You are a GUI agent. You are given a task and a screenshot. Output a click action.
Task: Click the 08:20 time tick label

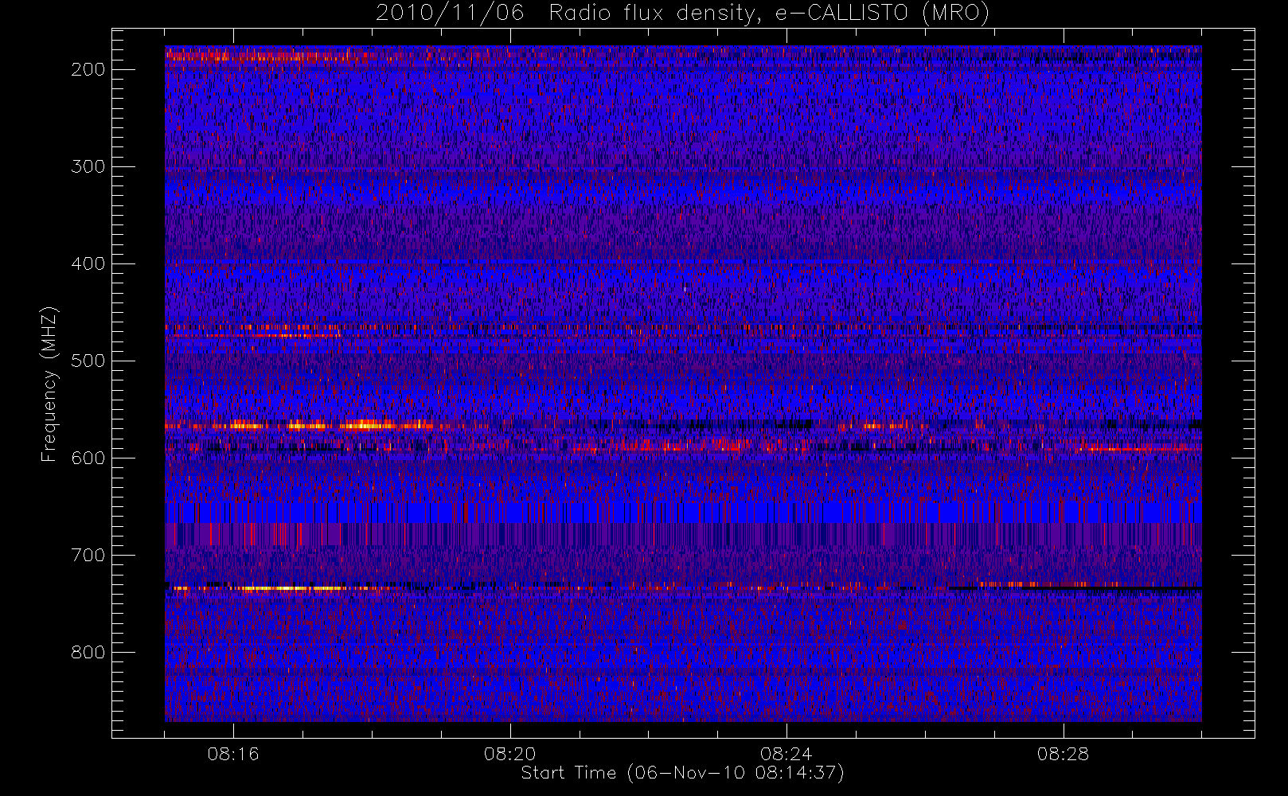[x=509, y=754]
